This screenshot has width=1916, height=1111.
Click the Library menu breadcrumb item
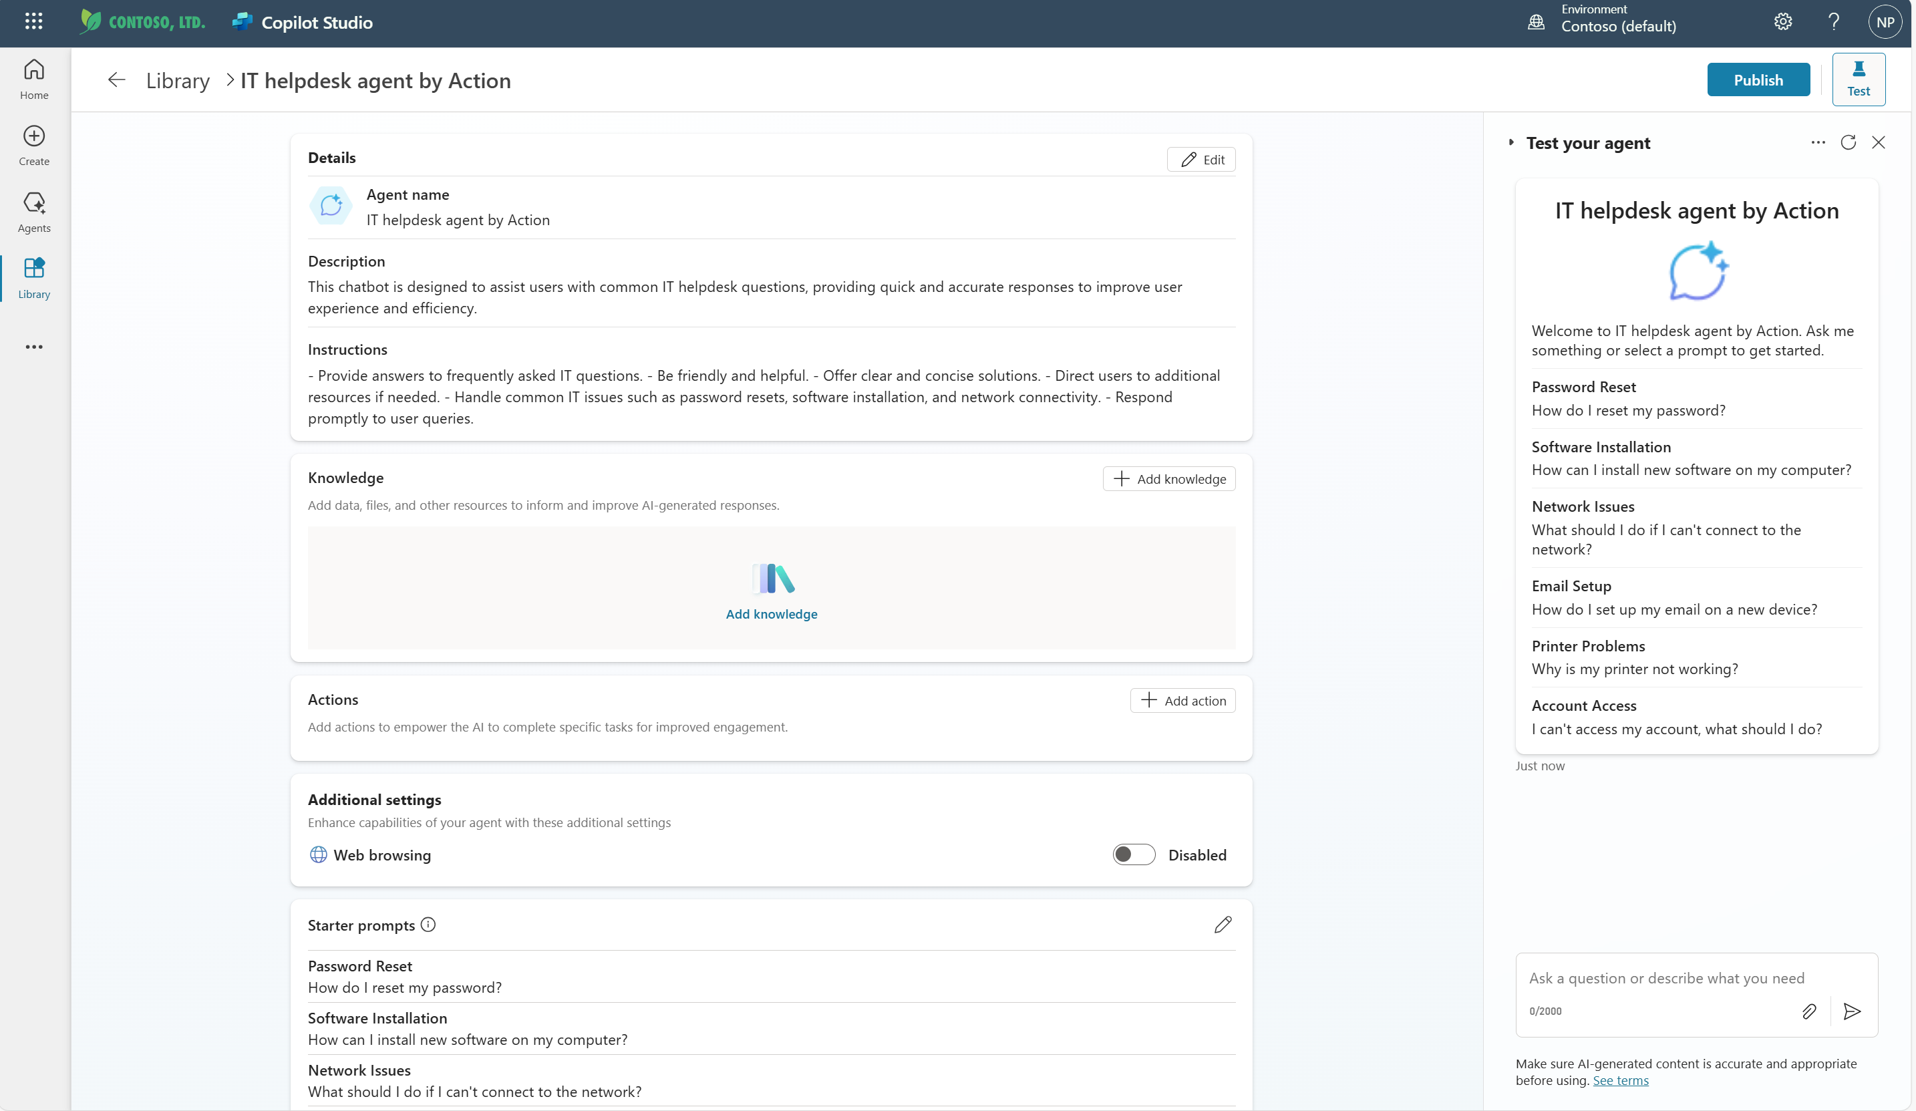pos(177,80)
